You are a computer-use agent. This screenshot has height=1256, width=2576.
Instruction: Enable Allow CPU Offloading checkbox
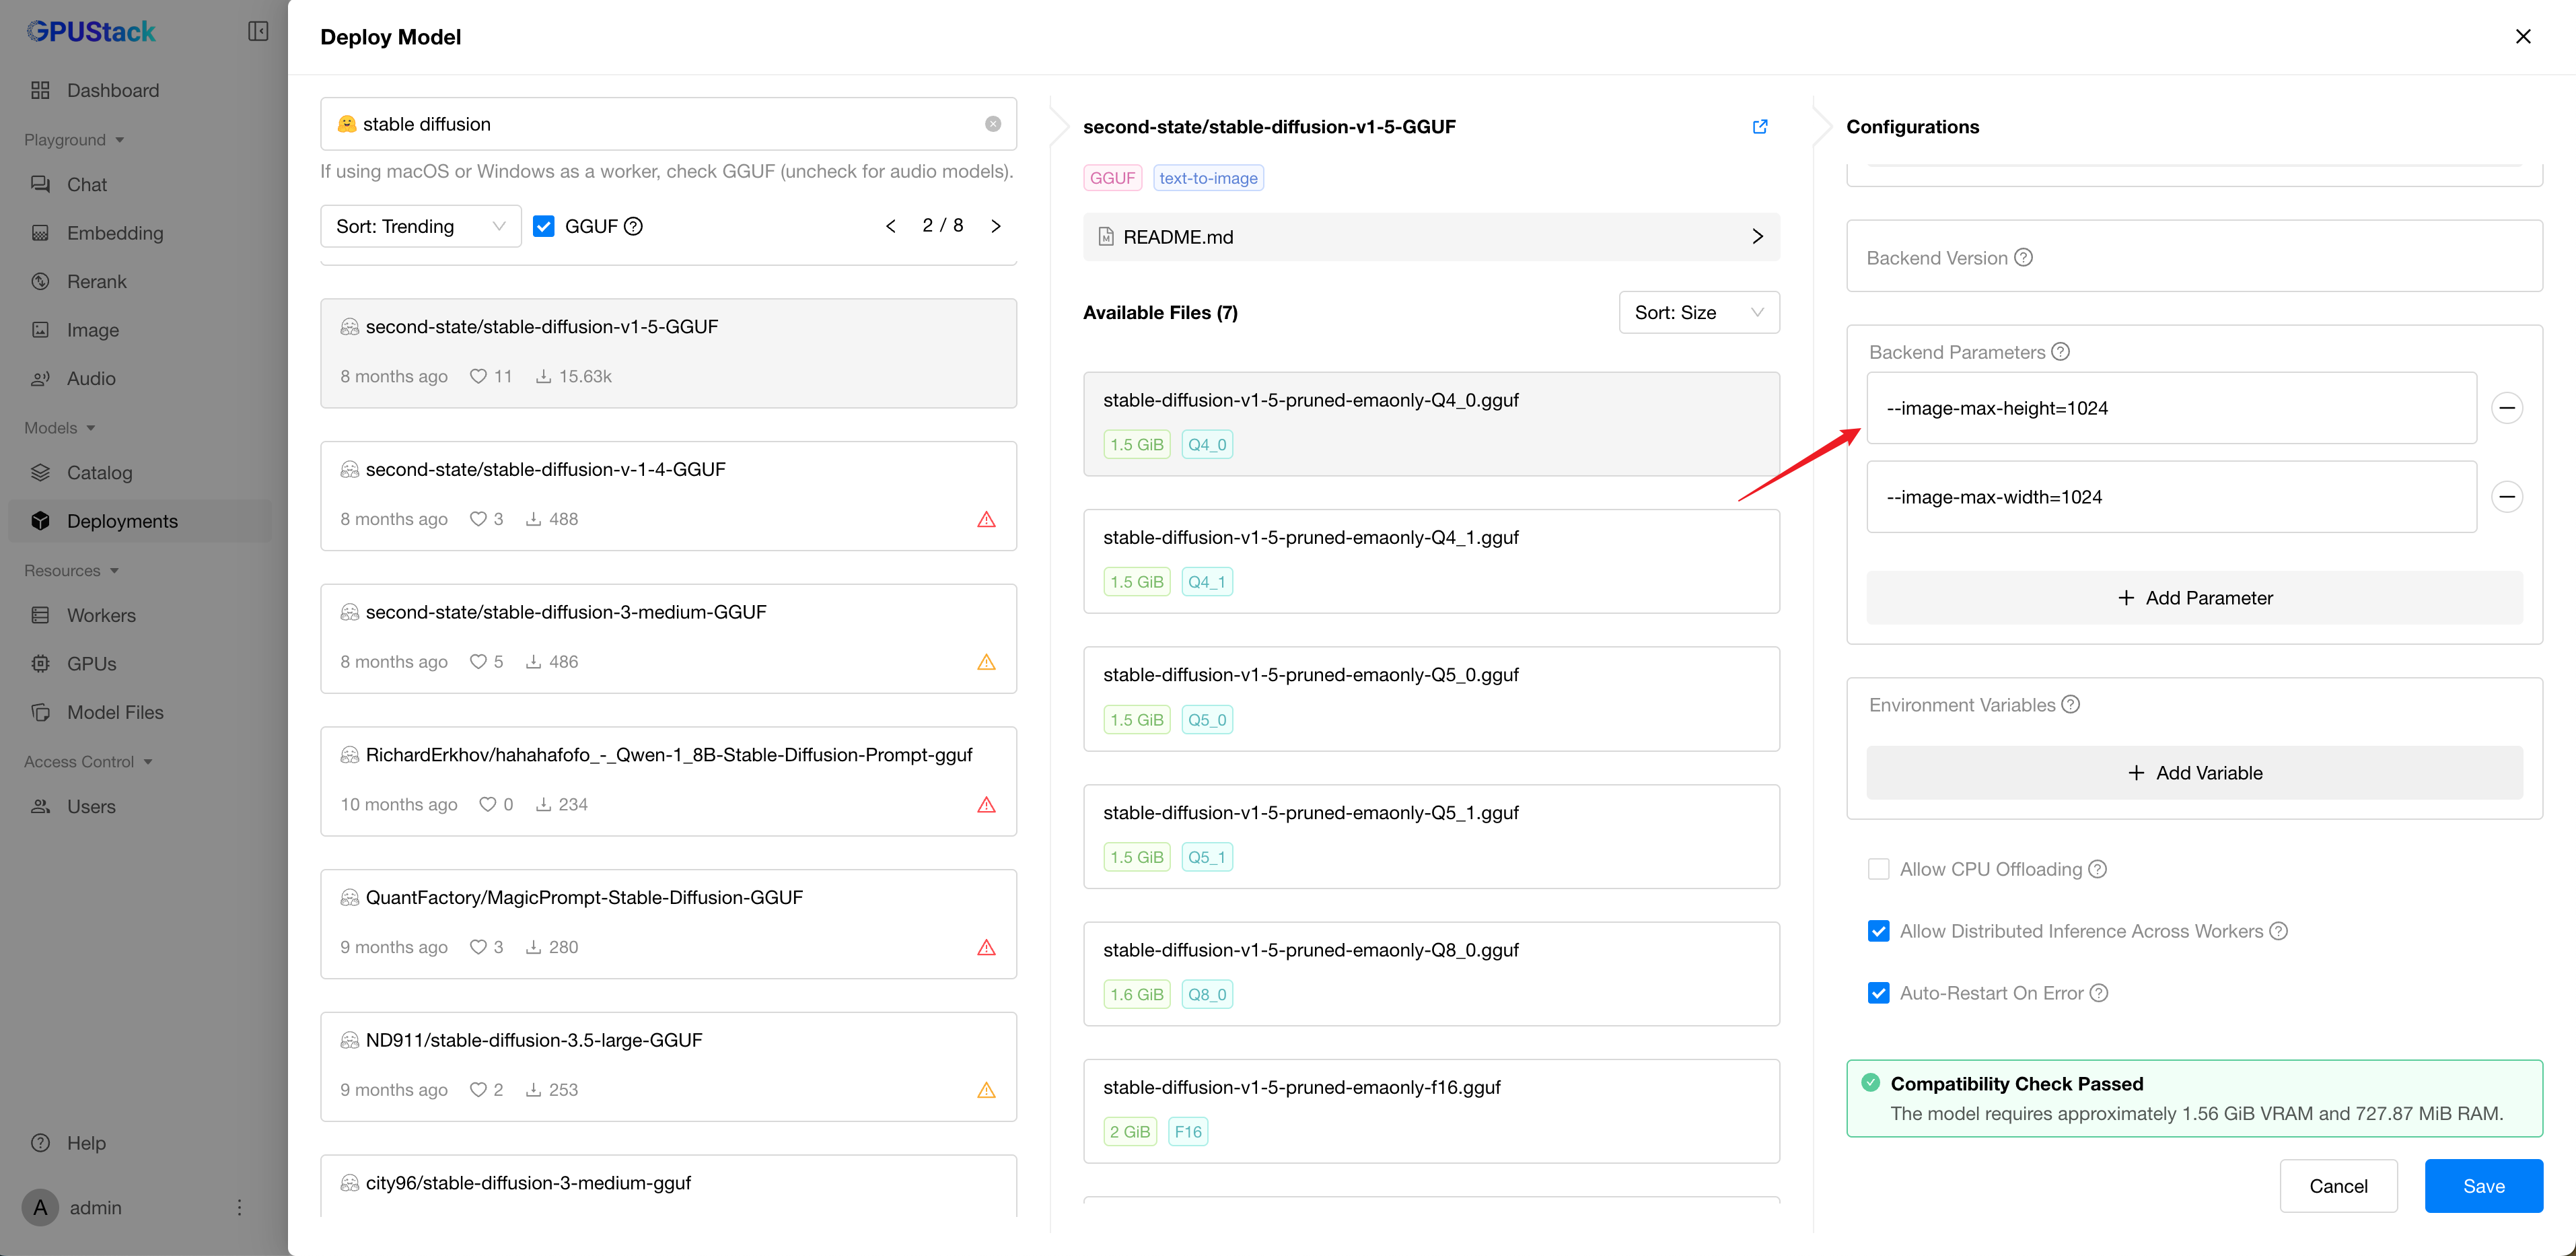1878,869
